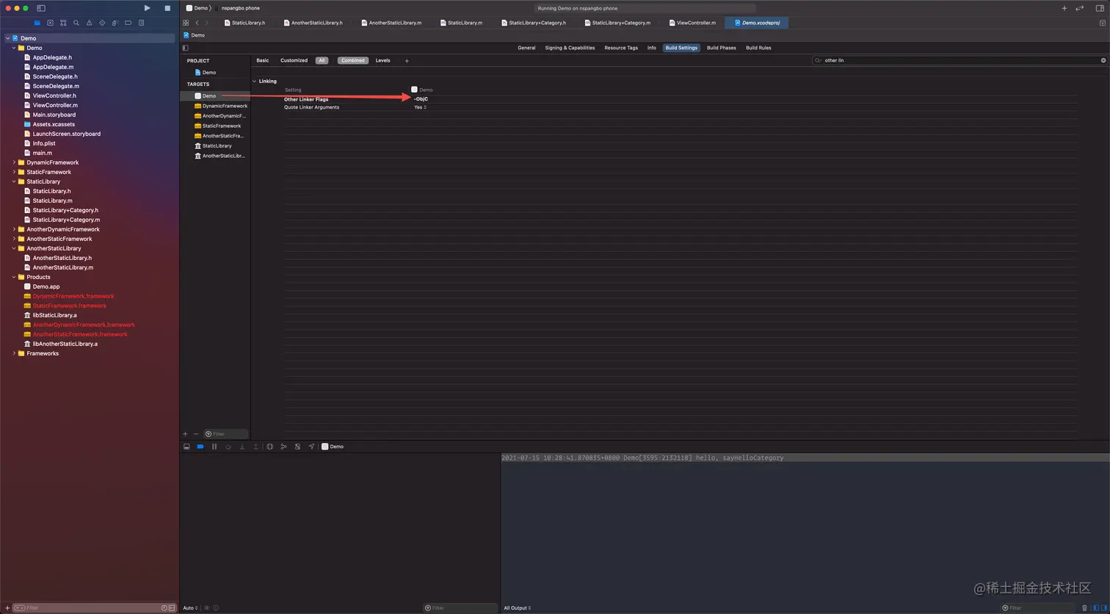The width and height of the screenshot is (1110, 614).
Task: Click the build settings search field
Action: click(960, 60)
